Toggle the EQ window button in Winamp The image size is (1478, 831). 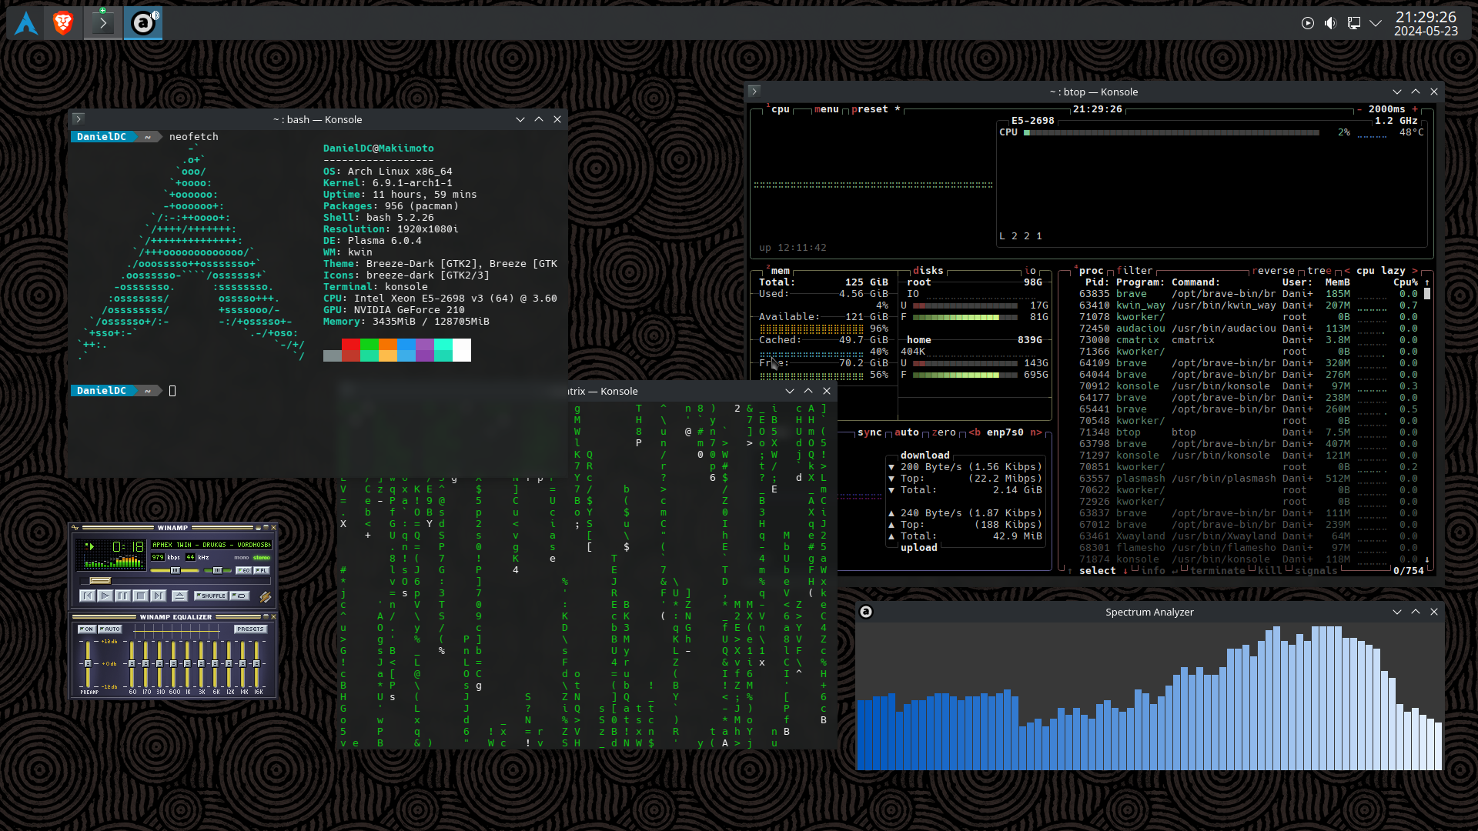click(x=243, y=570)
